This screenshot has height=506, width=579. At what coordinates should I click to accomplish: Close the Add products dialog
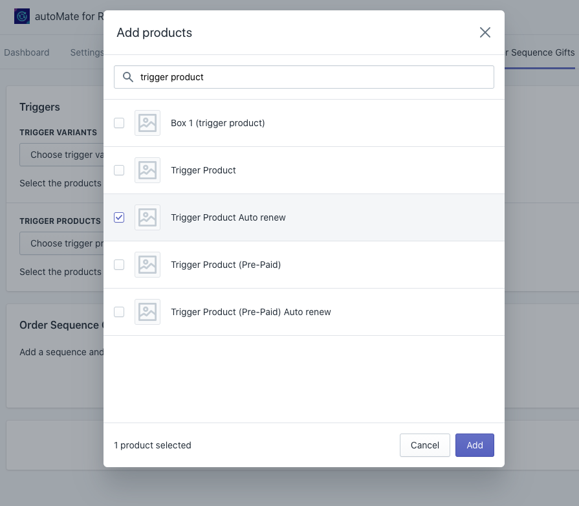tap(485, 32)
